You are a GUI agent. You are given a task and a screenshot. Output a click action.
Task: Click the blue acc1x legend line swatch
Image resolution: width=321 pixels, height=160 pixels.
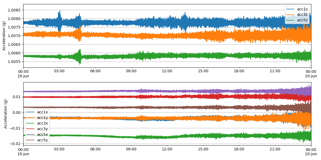point(31,113)
